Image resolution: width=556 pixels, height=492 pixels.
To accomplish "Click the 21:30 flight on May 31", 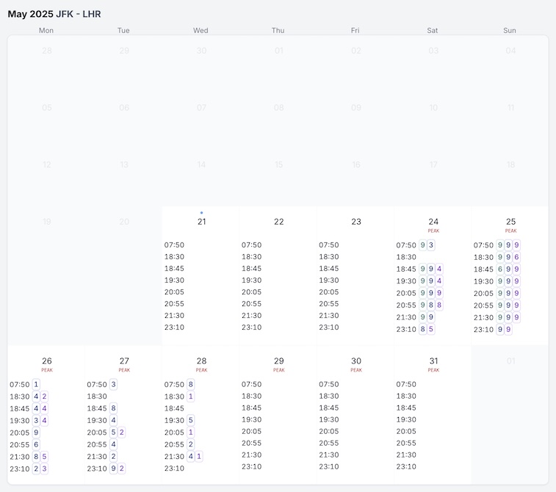I will coord(406,455).
